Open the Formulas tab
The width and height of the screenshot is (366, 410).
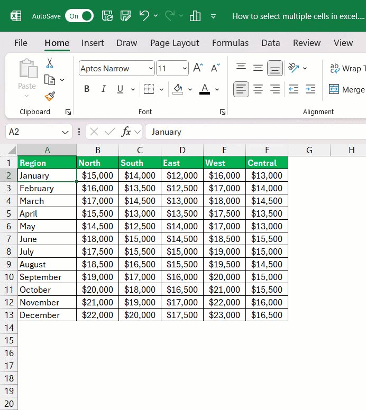click(x=230, y=43)
